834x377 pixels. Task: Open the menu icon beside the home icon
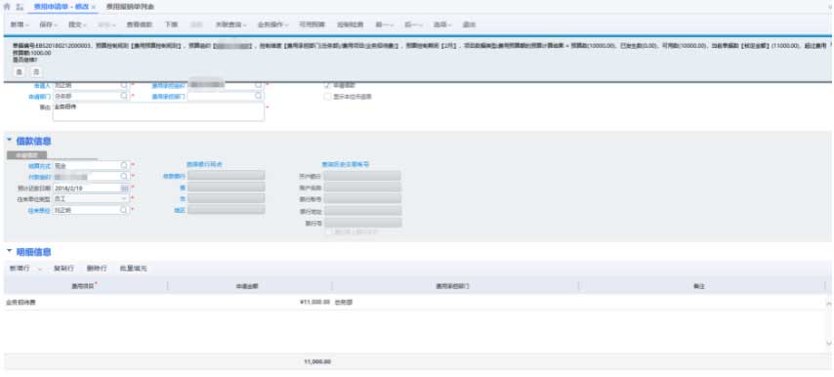[21, 8]
